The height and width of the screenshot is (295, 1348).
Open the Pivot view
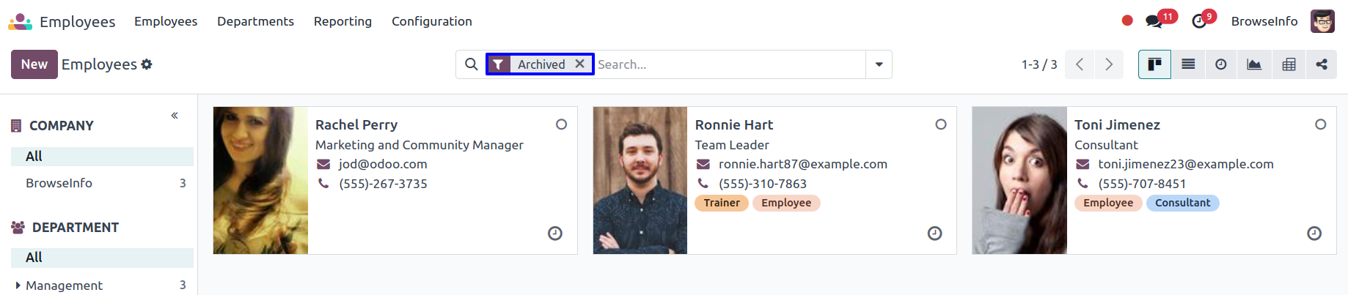point(1289,64)
